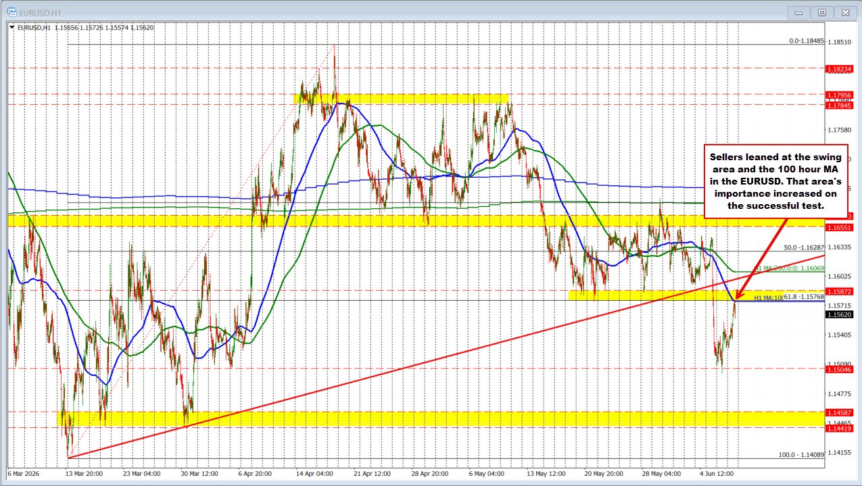The width and height of the screenshot is (862, 486).
Task: Click the price scale value 1.16025
Action: 840,276
